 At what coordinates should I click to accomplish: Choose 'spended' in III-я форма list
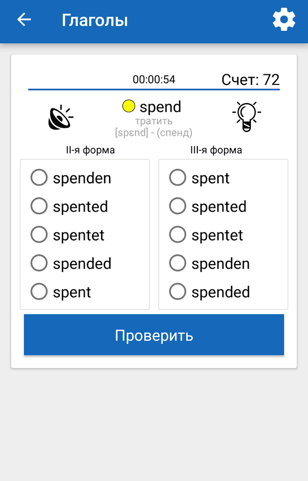click(x=210, y=292)
